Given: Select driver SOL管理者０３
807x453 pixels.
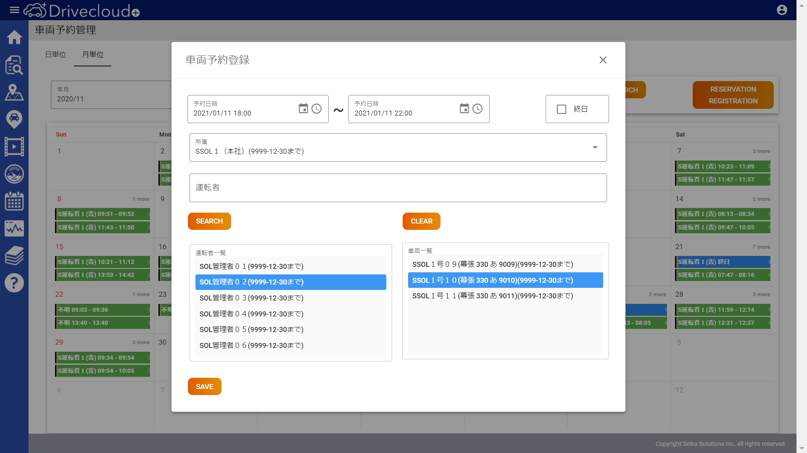Looking at the screenshot, I should click(290, 298).
